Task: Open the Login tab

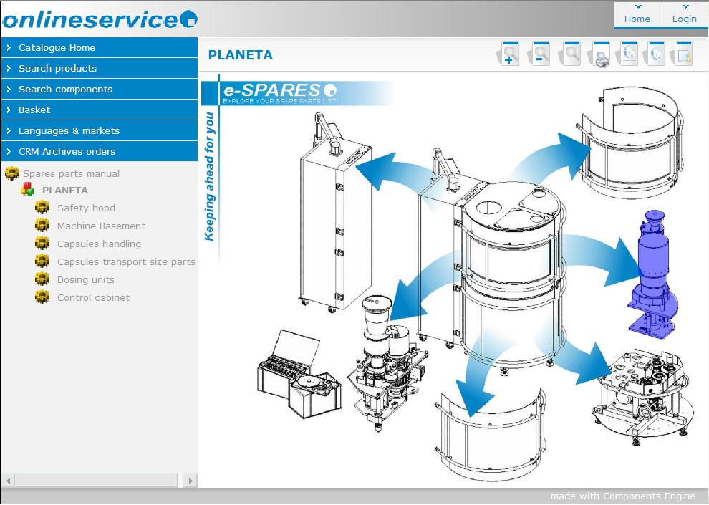Action: [x=685, y=15]
